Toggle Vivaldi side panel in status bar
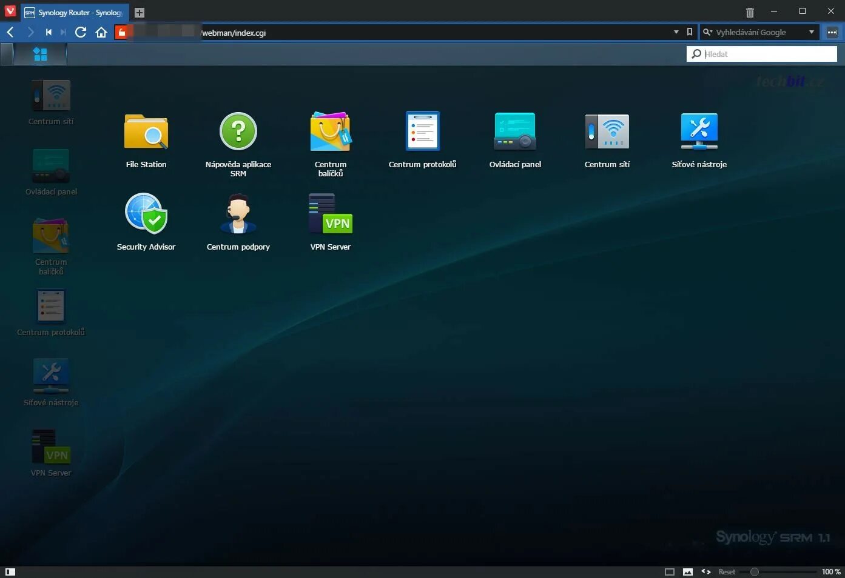This screenshot has width=845, height=578. 10,571
